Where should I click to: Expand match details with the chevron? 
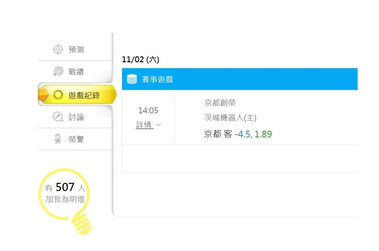pos(159,125)
